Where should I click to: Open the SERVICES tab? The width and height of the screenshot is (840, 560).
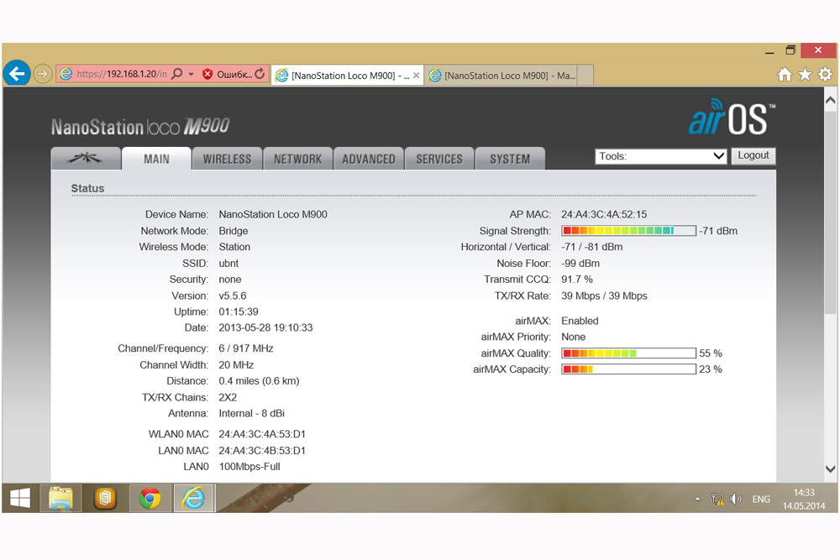(439, 159)
